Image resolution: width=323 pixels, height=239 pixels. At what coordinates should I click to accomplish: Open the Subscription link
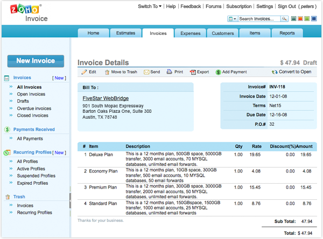pyautogui.click(x=238, y=6)
